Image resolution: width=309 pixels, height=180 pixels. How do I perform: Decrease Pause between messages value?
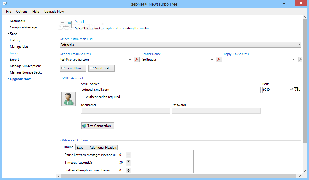click(128, 156)
